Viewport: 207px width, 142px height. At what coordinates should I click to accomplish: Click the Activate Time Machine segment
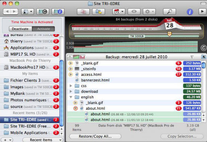pos(44,29)
